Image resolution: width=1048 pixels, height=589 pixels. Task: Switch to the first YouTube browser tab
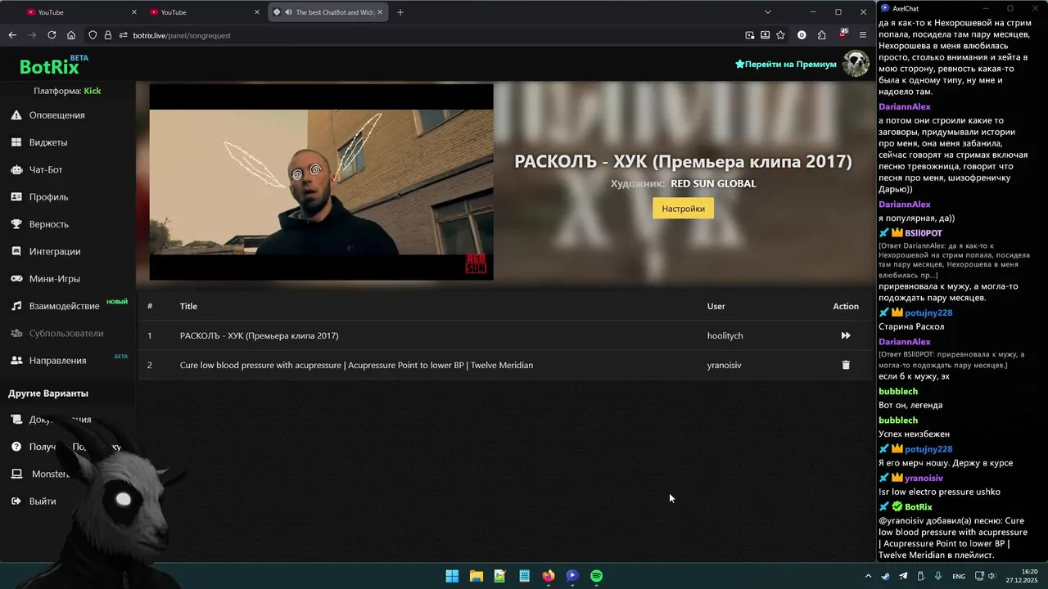coord(79,12)
